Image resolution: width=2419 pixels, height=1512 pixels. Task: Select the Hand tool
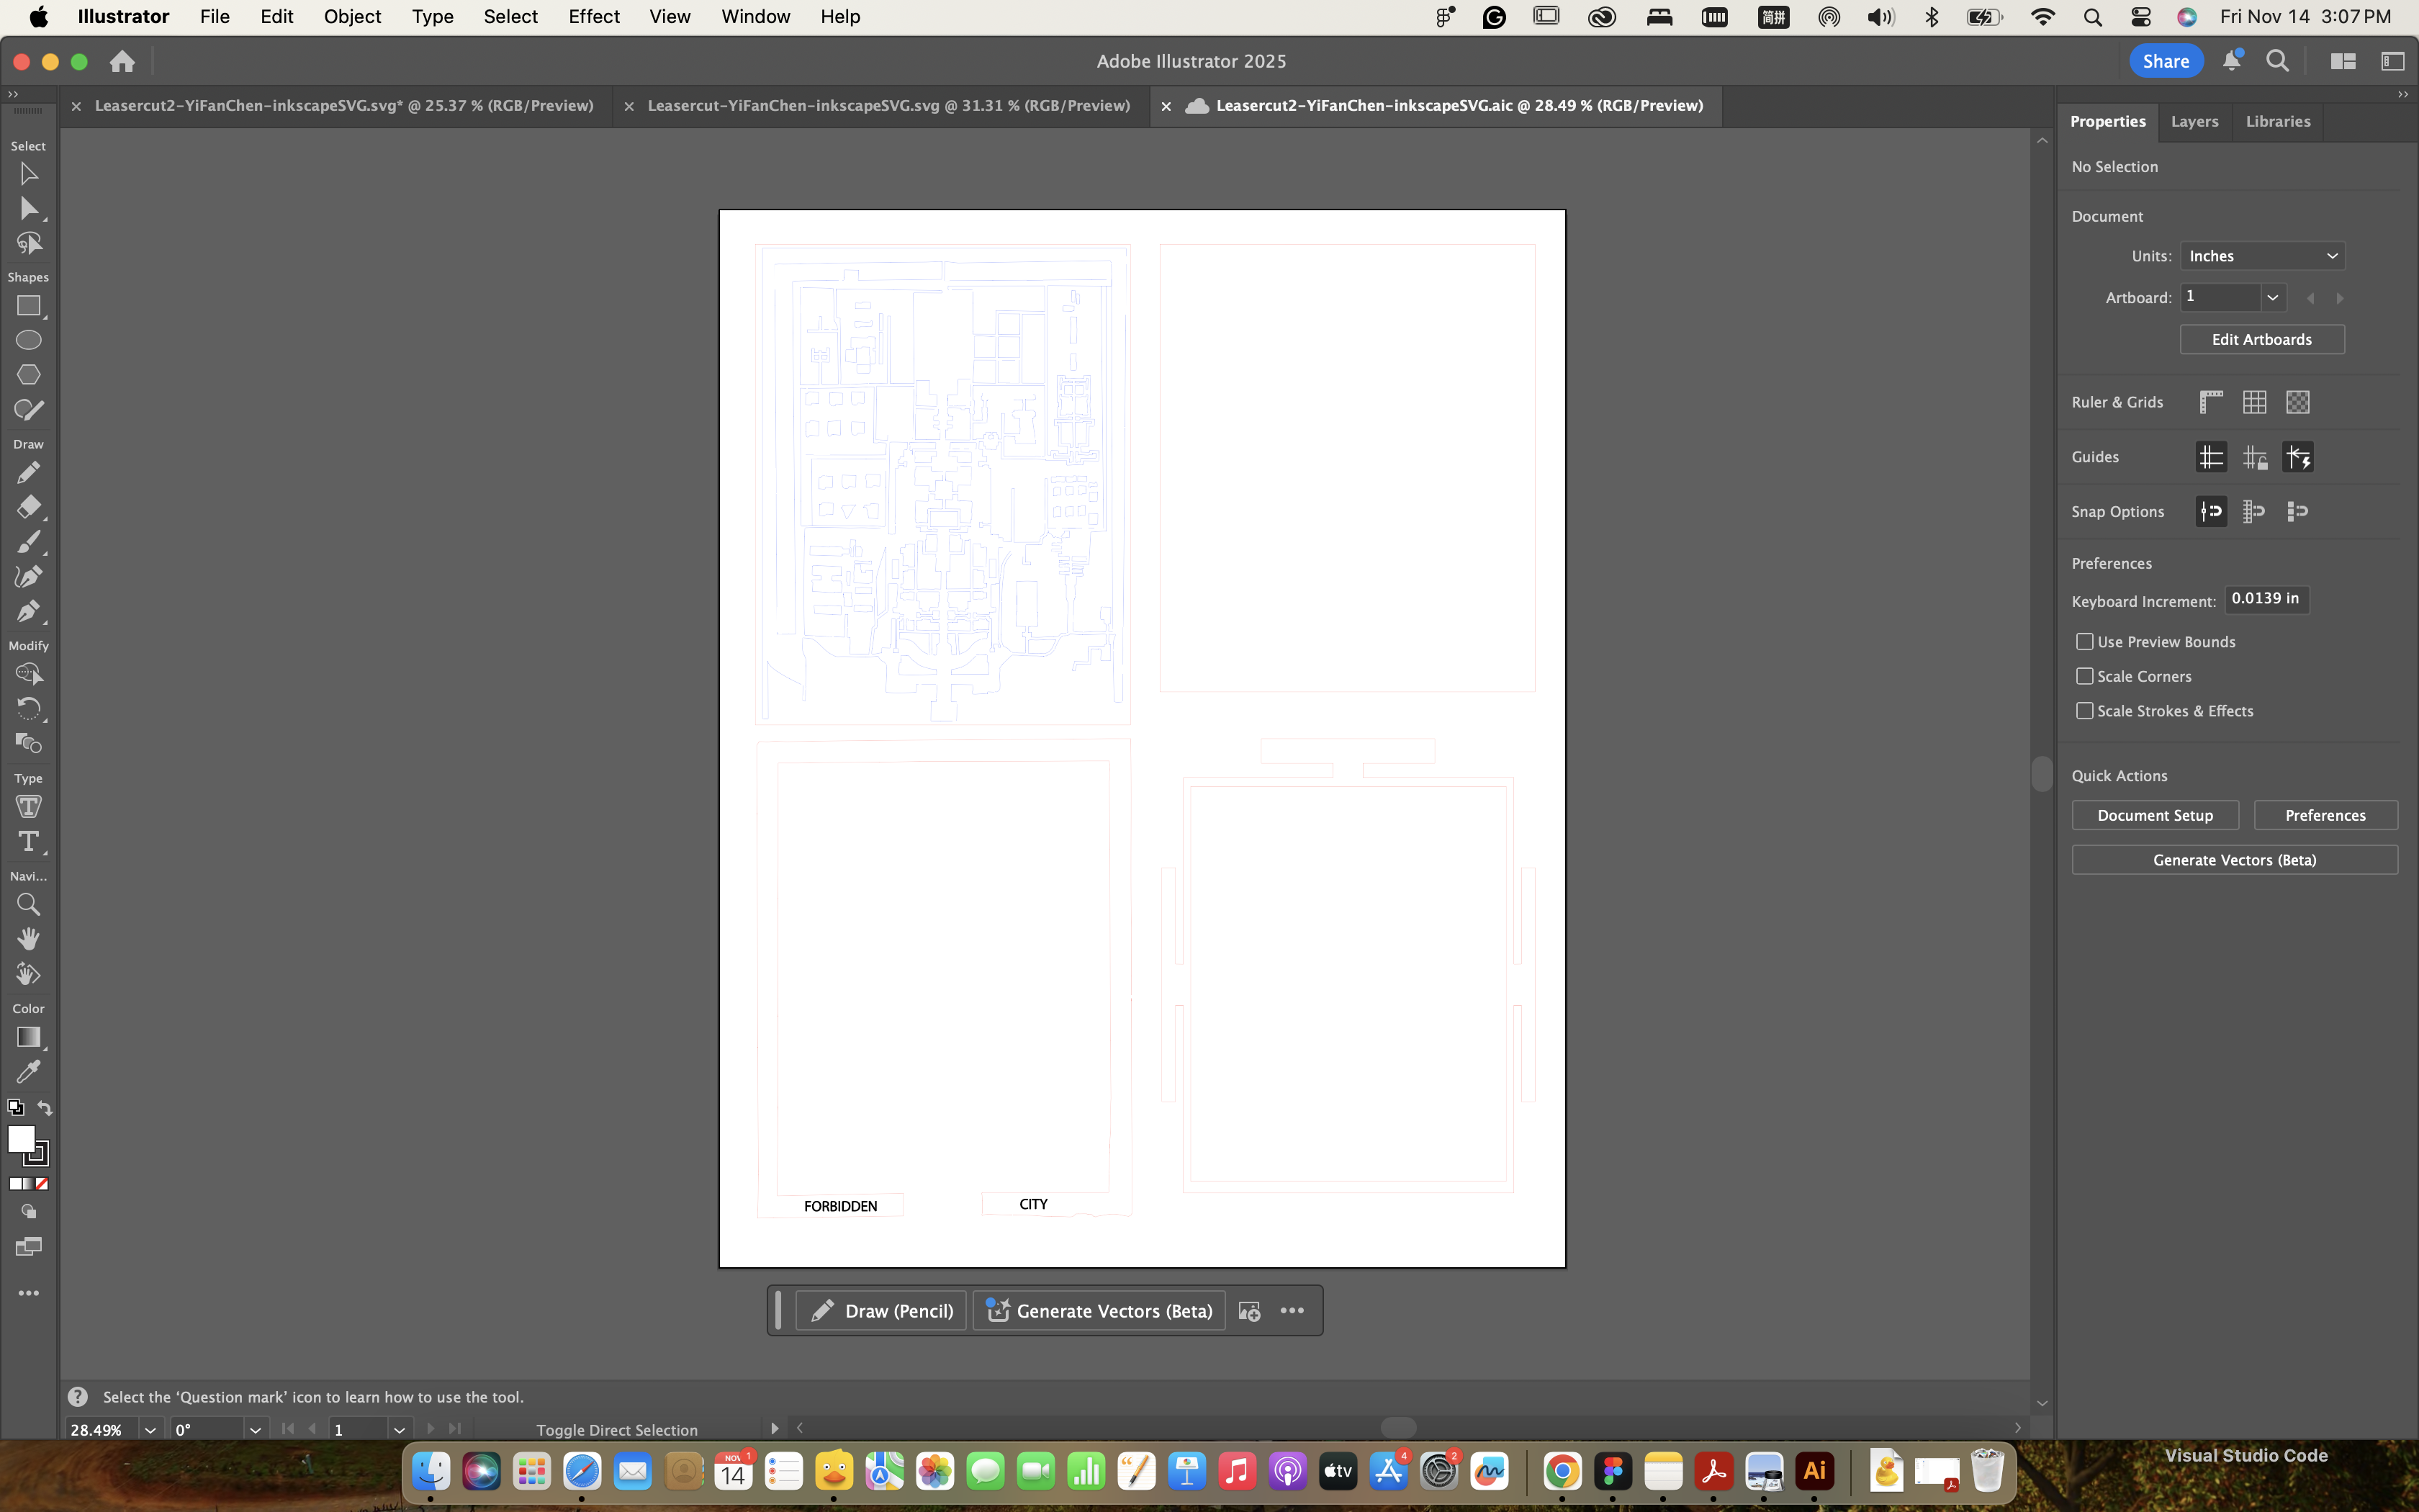click(x=28, y=939)
